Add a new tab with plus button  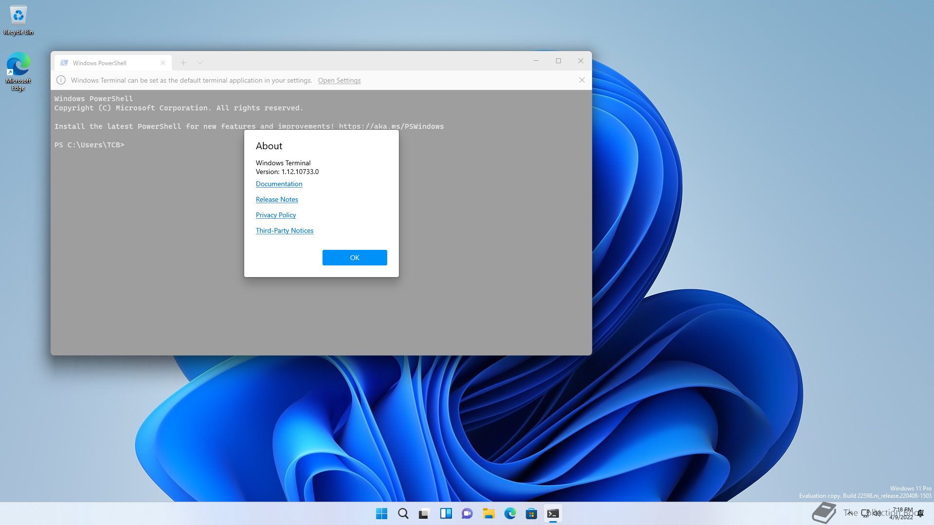click(x=183, y=63)
